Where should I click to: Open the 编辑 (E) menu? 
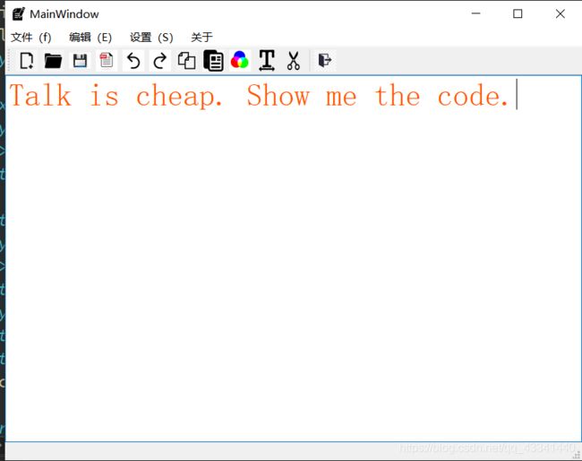click(x=90, y=37)
